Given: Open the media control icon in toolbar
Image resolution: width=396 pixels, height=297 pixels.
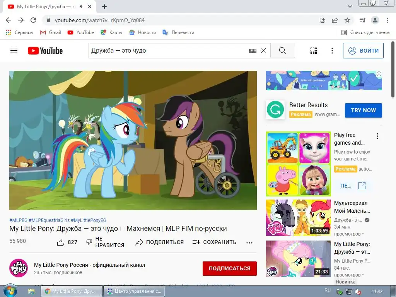Looking at the screenshot, I should coord(362,20).
